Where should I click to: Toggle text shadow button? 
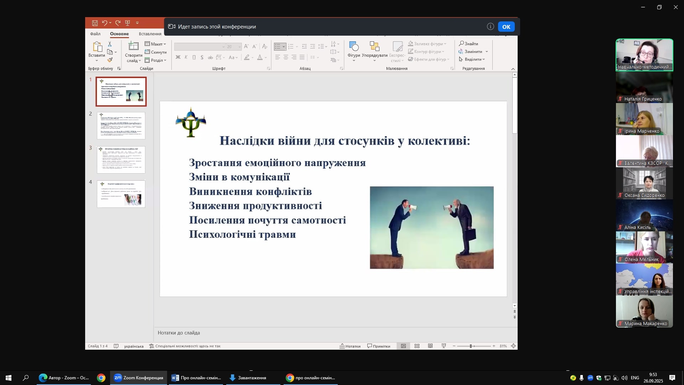[202, 57]
